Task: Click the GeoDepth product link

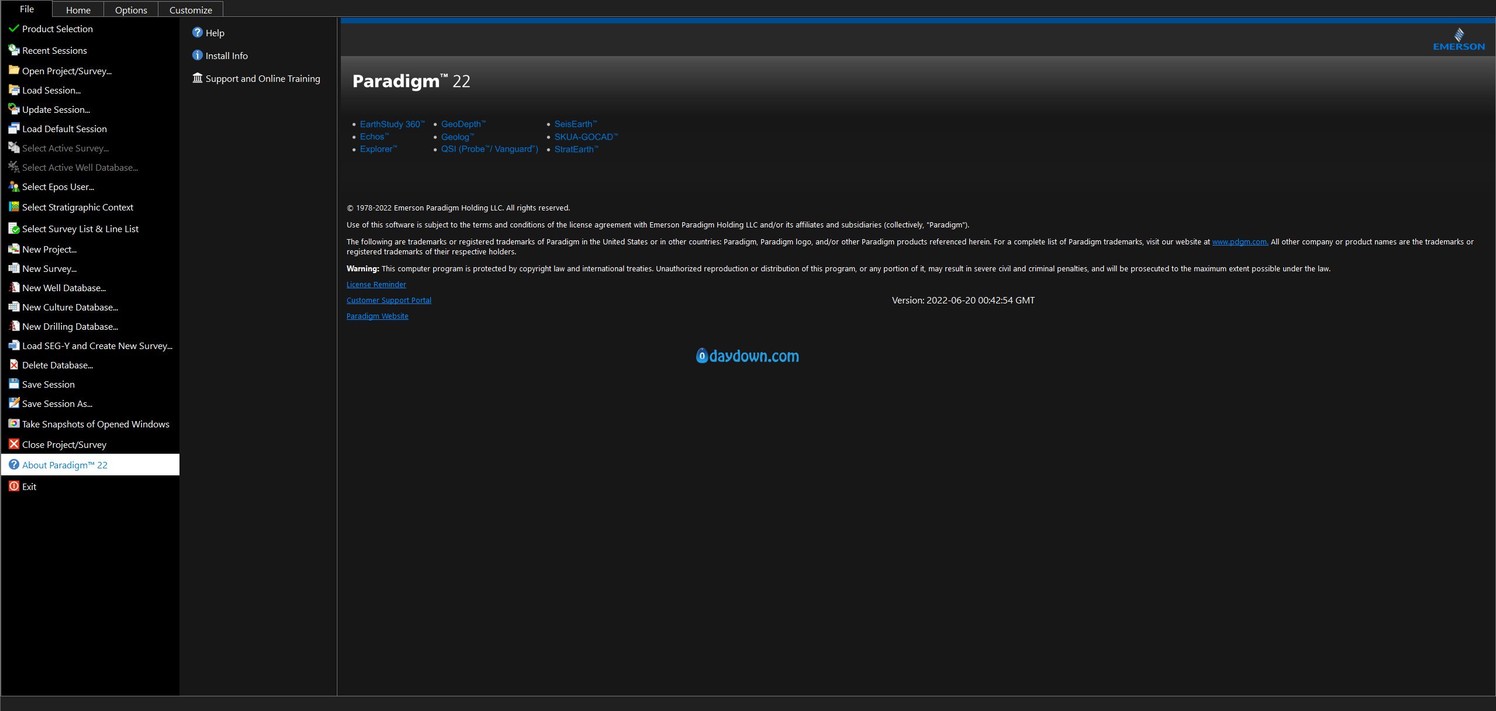Action: [x=463, y=124]
